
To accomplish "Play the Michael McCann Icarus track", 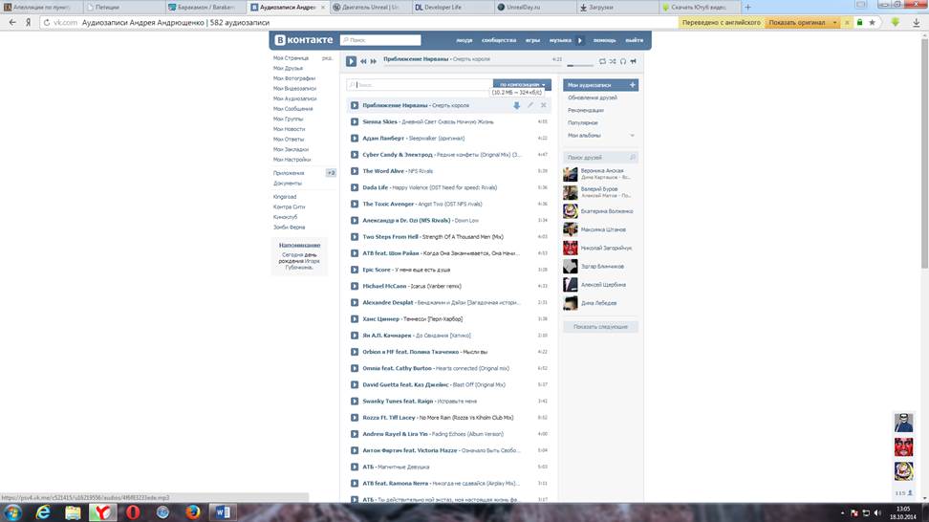I will click(x=355, y=286).
